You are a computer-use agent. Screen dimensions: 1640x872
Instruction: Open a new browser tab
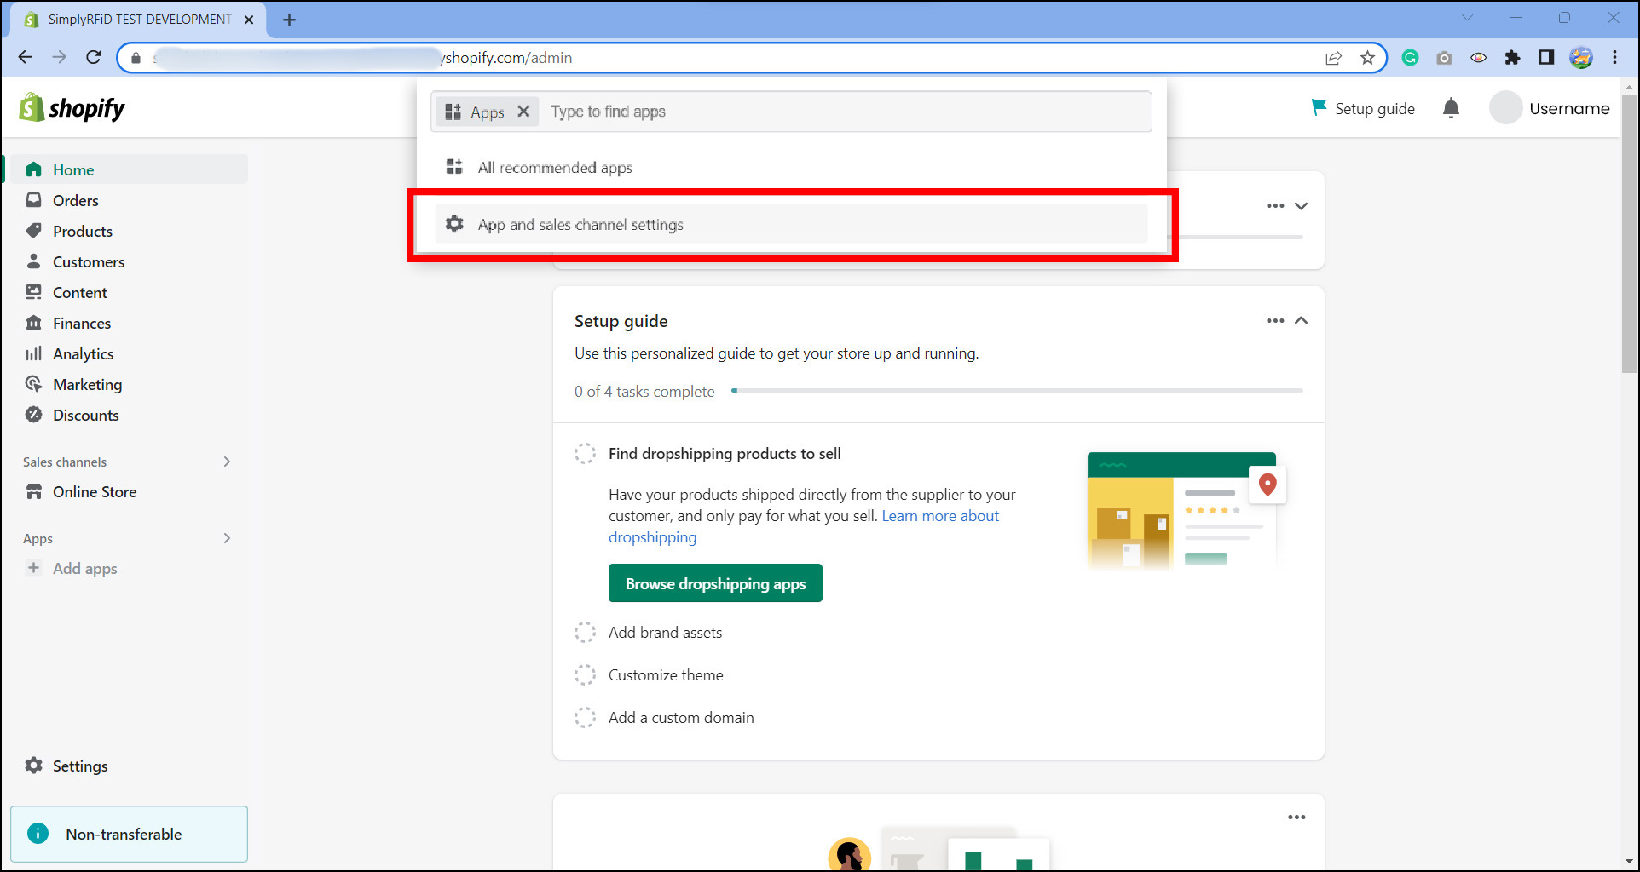coord(289,20)
